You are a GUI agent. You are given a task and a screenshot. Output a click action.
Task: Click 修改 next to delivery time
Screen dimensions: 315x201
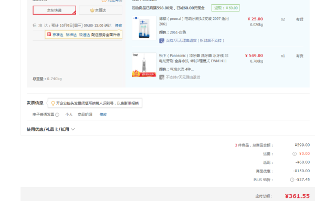point(119,26)
